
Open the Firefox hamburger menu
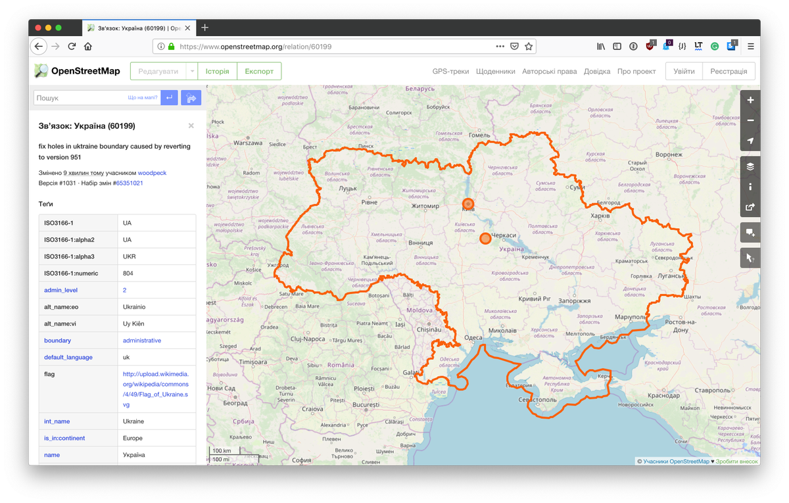(750, 46)
